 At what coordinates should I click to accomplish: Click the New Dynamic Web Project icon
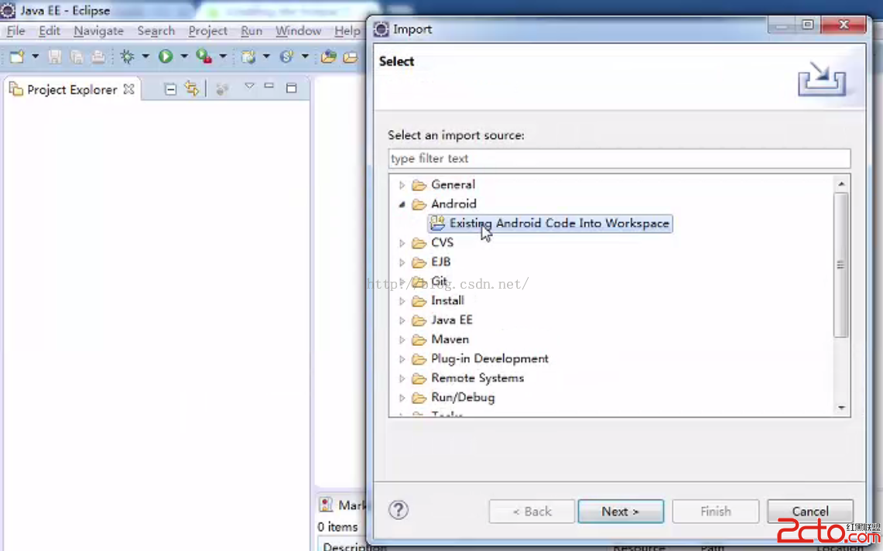click(x=248, y=56)
